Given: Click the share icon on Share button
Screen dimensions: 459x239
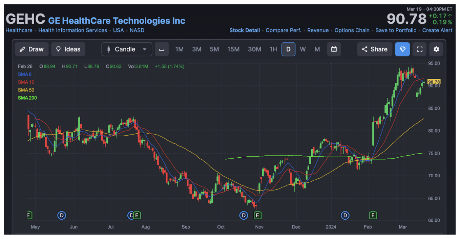Looking at the screenshot, I should (x=364, y=49).
